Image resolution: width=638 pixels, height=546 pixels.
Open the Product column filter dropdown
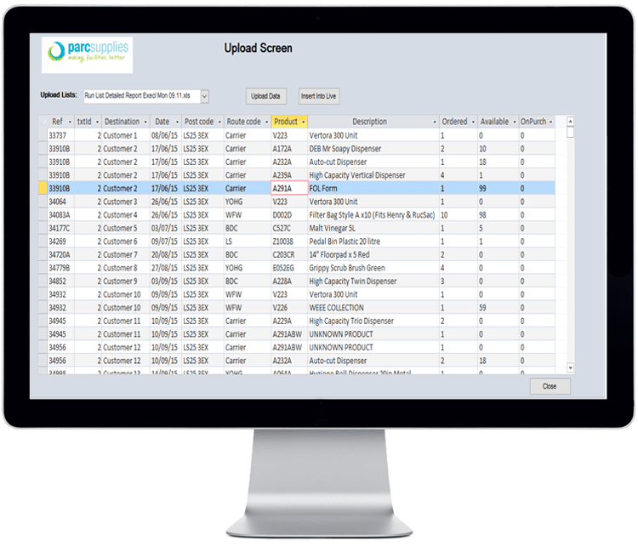point(303,122)
